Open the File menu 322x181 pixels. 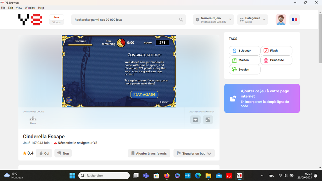pos(3,8)
